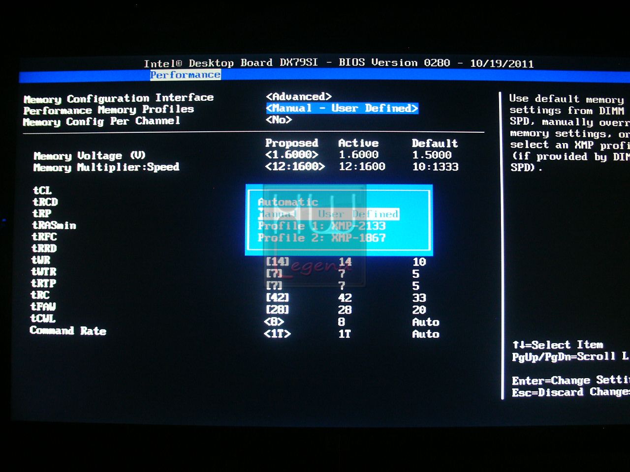Click the Active column header
Viewport: 630px width, 472px height.
pyautogui.click(x=358, y=143)
